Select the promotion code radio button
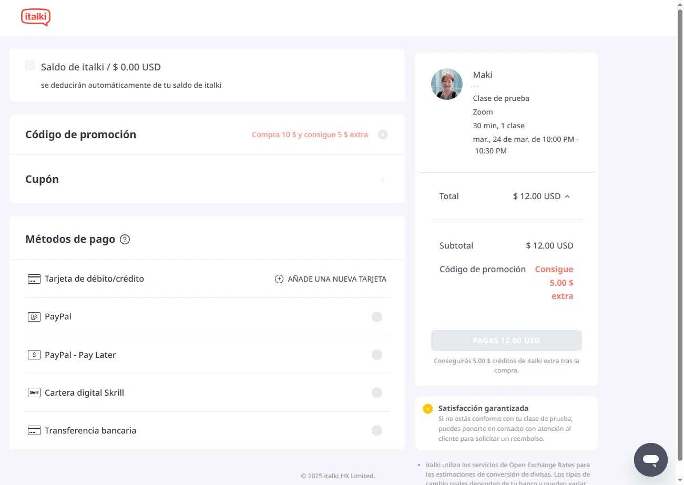This screenshot has width=684, height=485. (383, 135)
